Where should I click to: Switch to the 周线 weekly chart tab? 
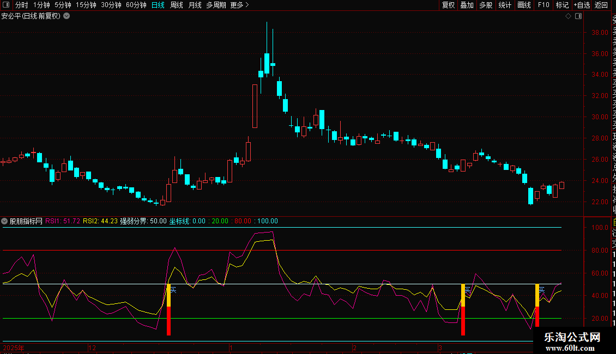click(x=177, y=5)
